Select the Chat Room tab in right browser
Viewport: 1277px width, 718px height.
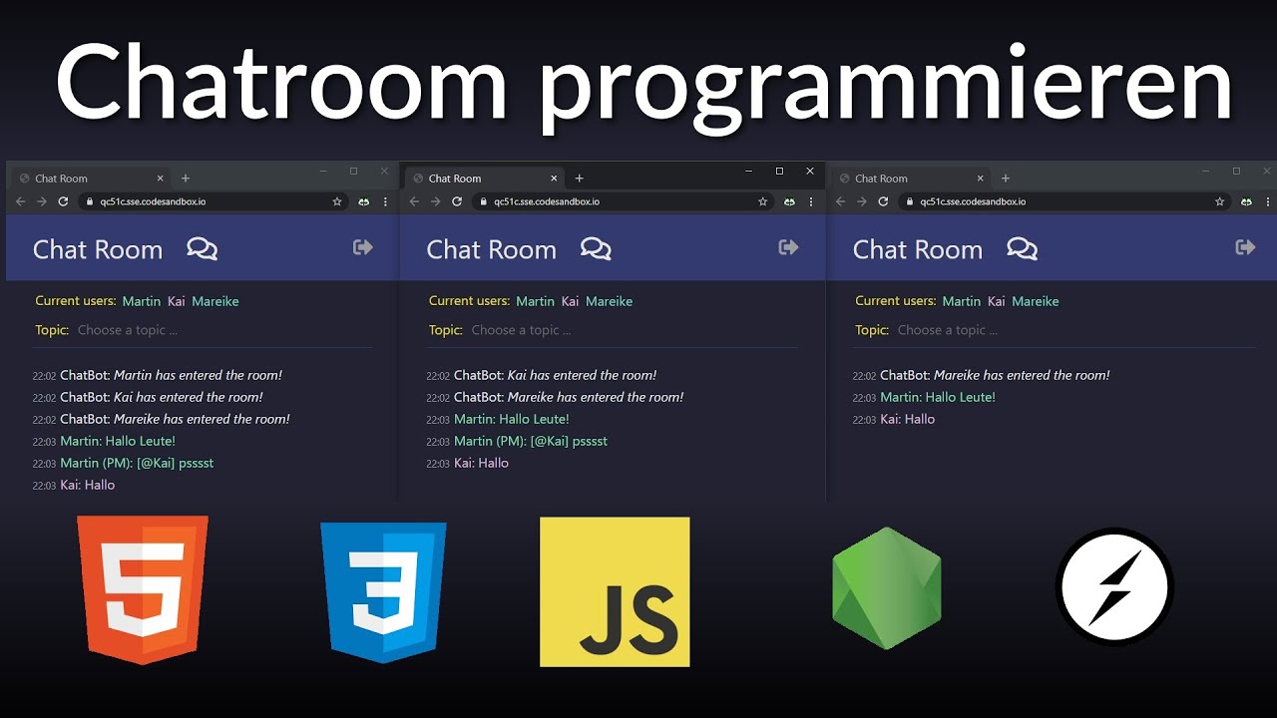coord(910,179)
